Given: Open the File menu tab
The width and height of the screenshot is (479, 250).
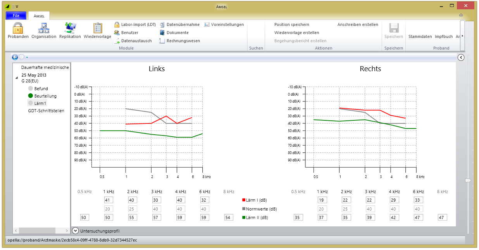Looking at the screenshot, I should click(x=16, y=16).
